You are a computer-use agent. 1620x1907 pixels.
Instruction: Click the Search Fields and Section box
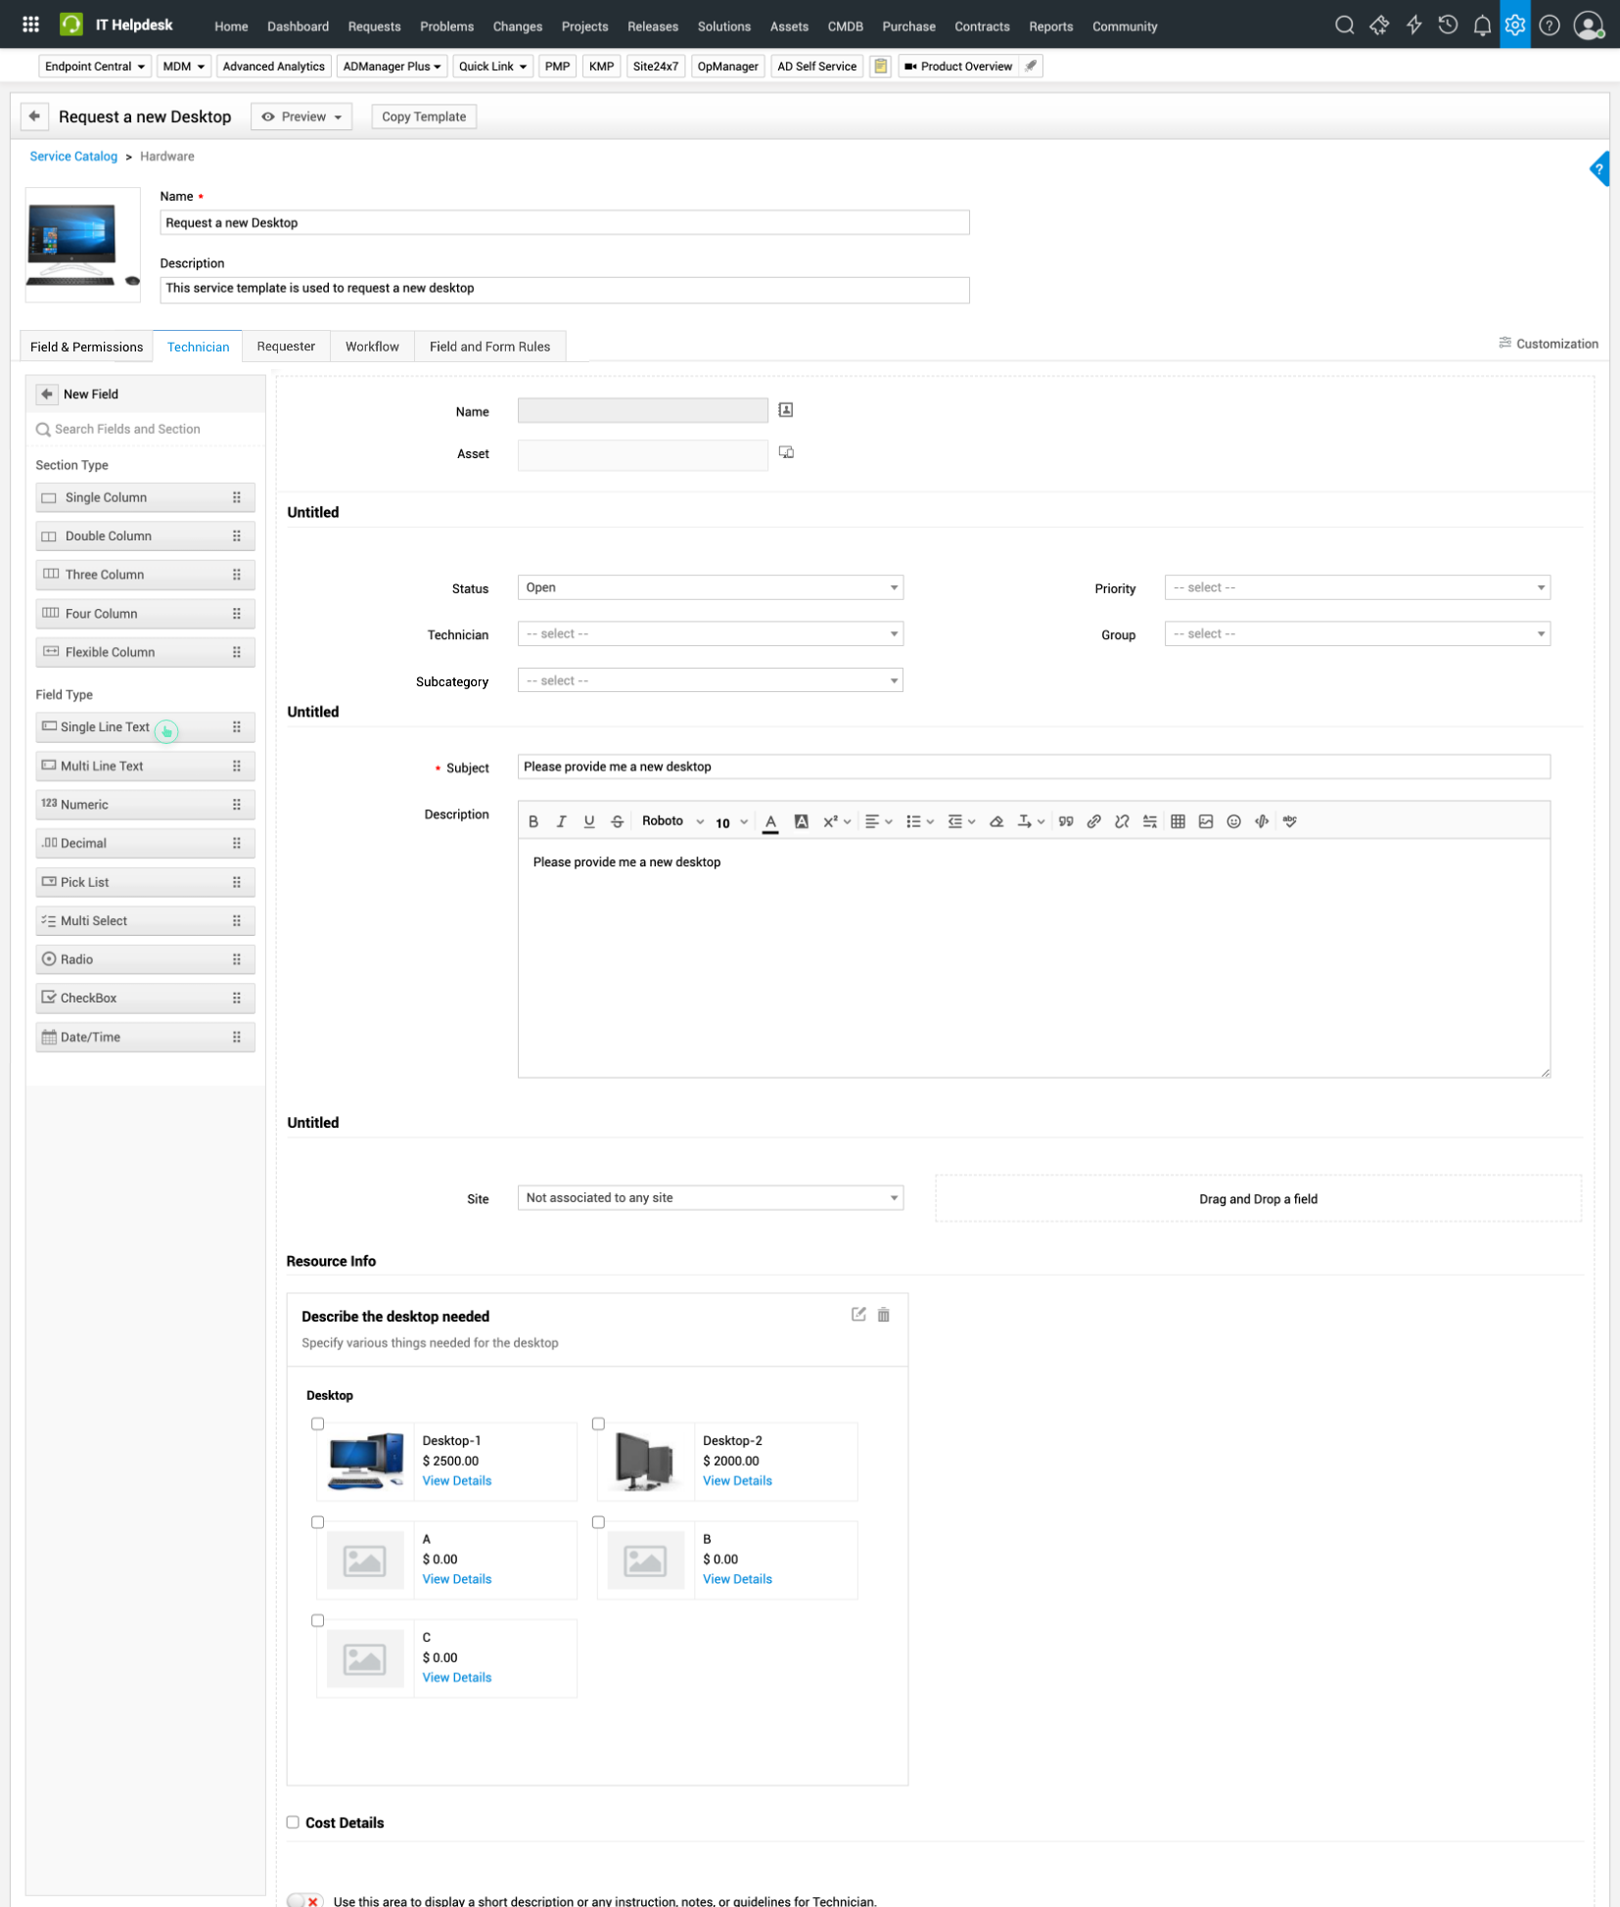[x=147, y=429]
